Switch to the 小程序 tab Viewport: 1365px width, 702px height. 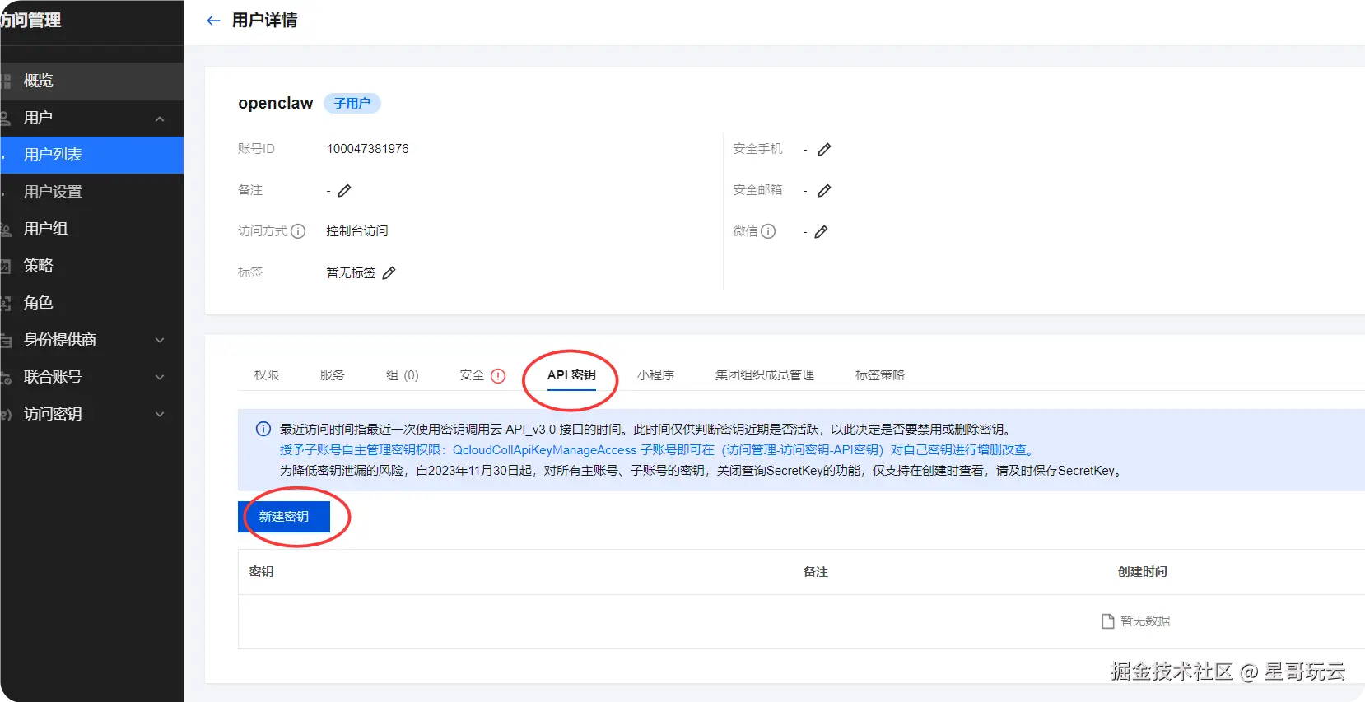655,375
